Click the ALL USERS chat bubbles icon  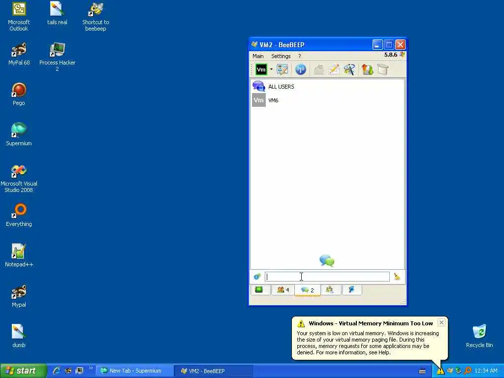[x=259, y=86]
